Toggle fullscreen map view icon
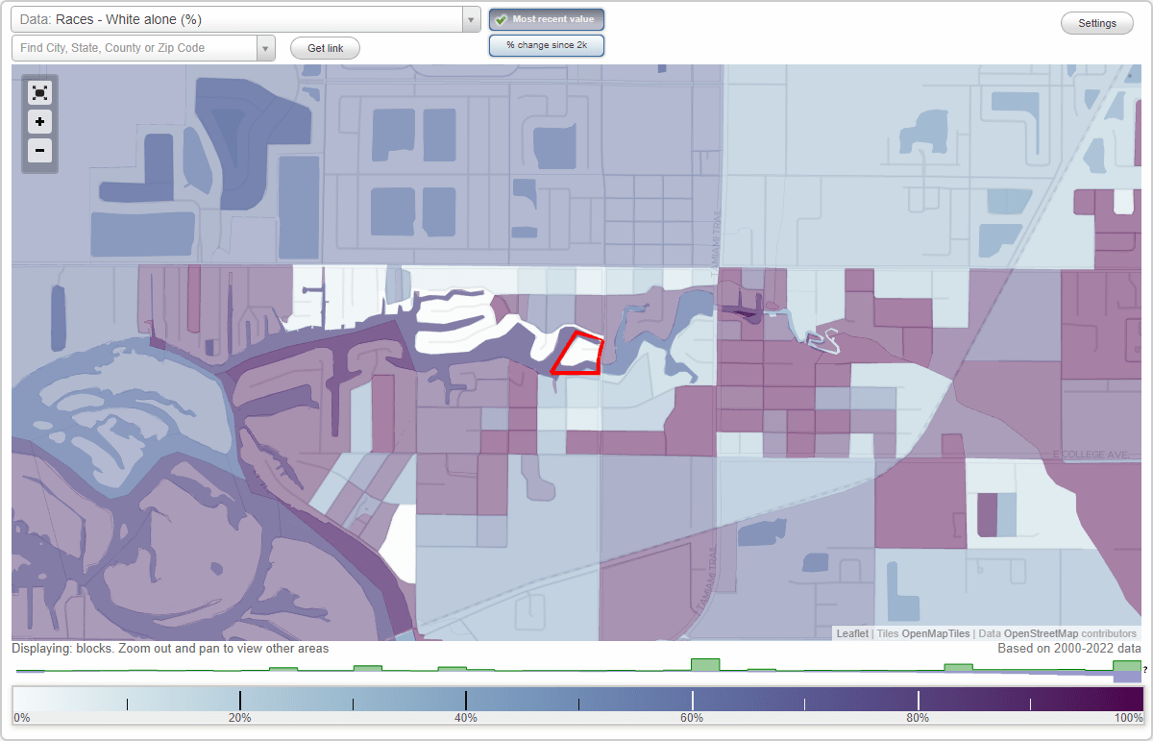 [x=39, y=92]
